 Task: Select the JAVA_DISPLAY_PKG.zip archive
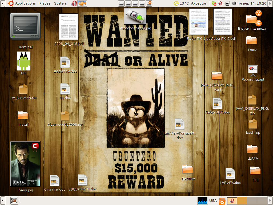[x=252, y=100]
